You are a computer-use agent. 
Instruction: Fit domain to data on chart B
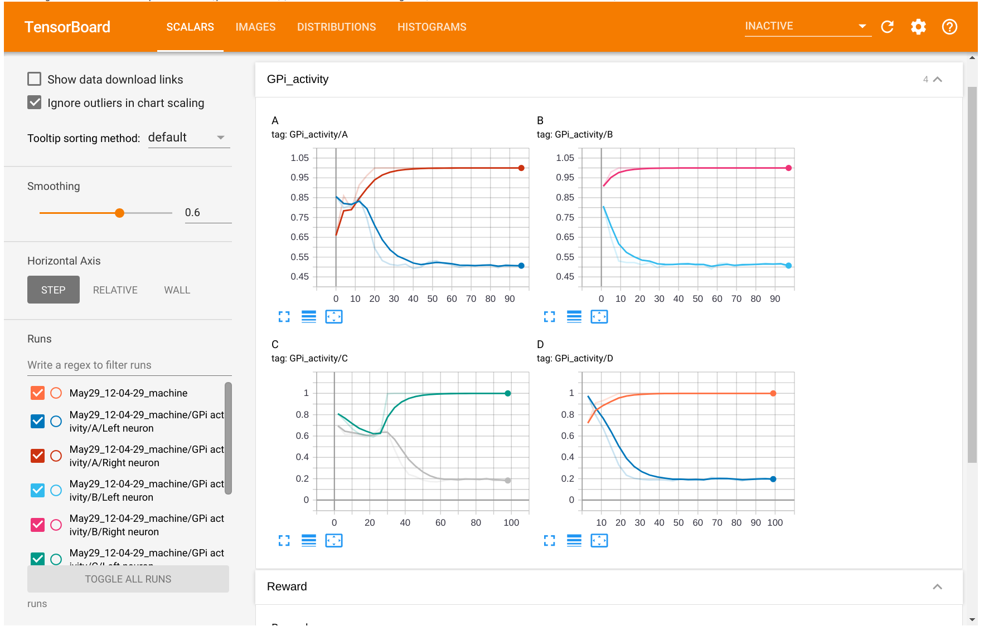pos(599,317)
